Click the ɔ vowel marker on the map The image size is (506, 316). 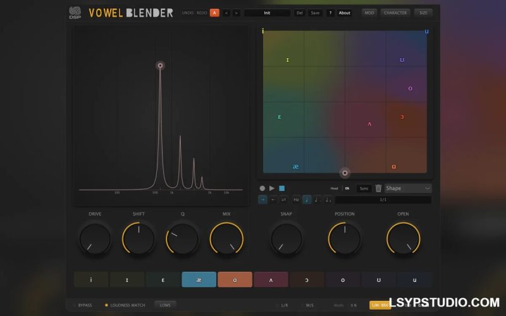[x=402, y=117]
